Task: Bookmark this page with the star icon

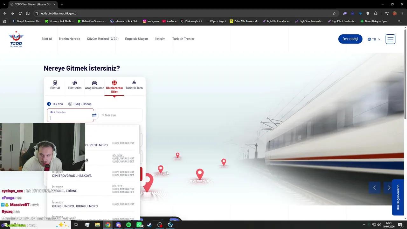Action: (x=334, y=13)
